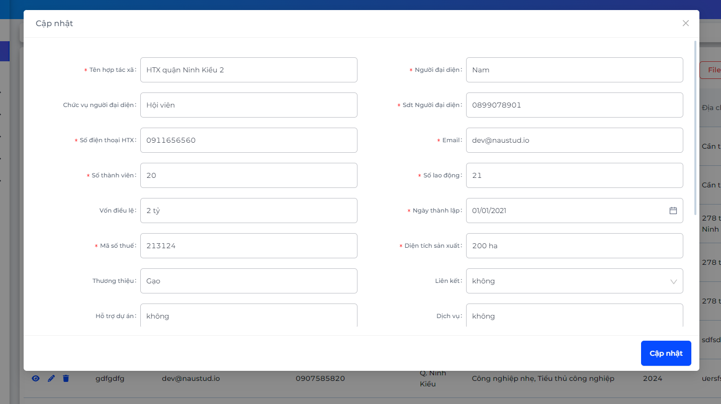Focus the Thương hiệu field
721x404 pixels.
pos(249,281)
